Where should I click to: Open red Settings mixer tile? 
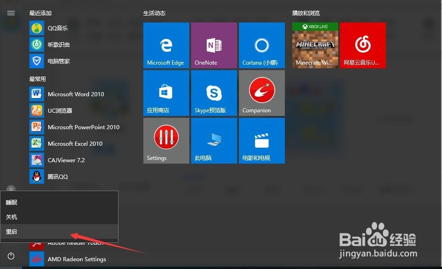click(x=166, y=141)
